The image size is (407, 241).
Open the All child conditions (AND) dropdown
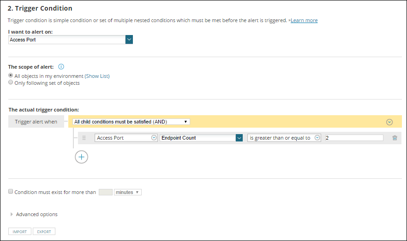pyautogui.click(x=131, y=122)
